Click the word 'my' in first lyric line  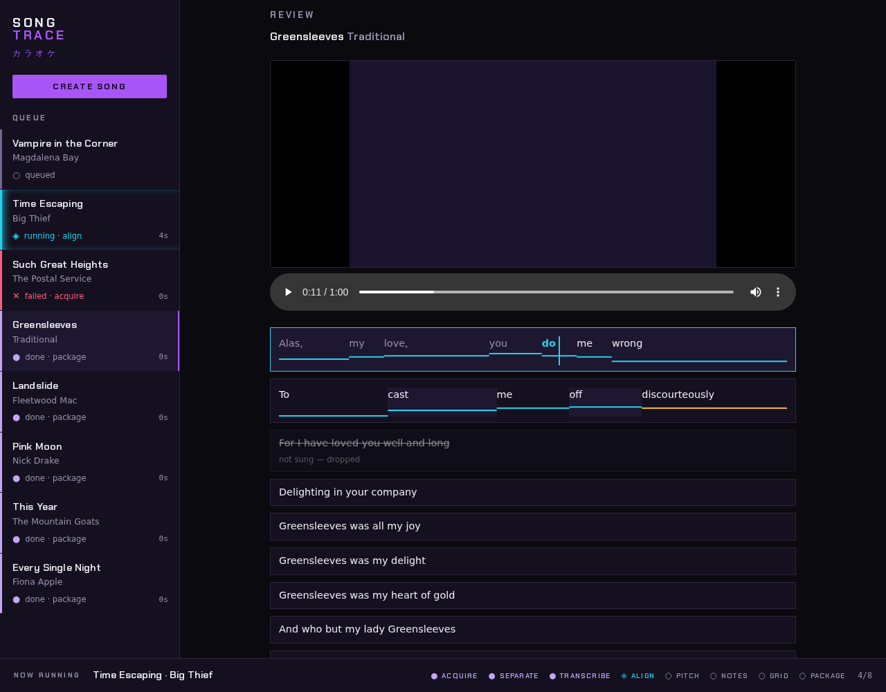tap(356, 343)
